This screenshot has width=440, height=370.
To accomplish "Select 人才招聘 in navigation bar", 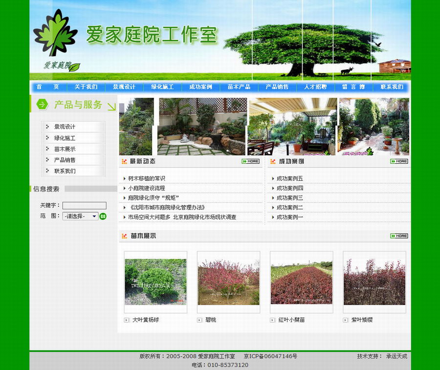I will coord(315,87).
